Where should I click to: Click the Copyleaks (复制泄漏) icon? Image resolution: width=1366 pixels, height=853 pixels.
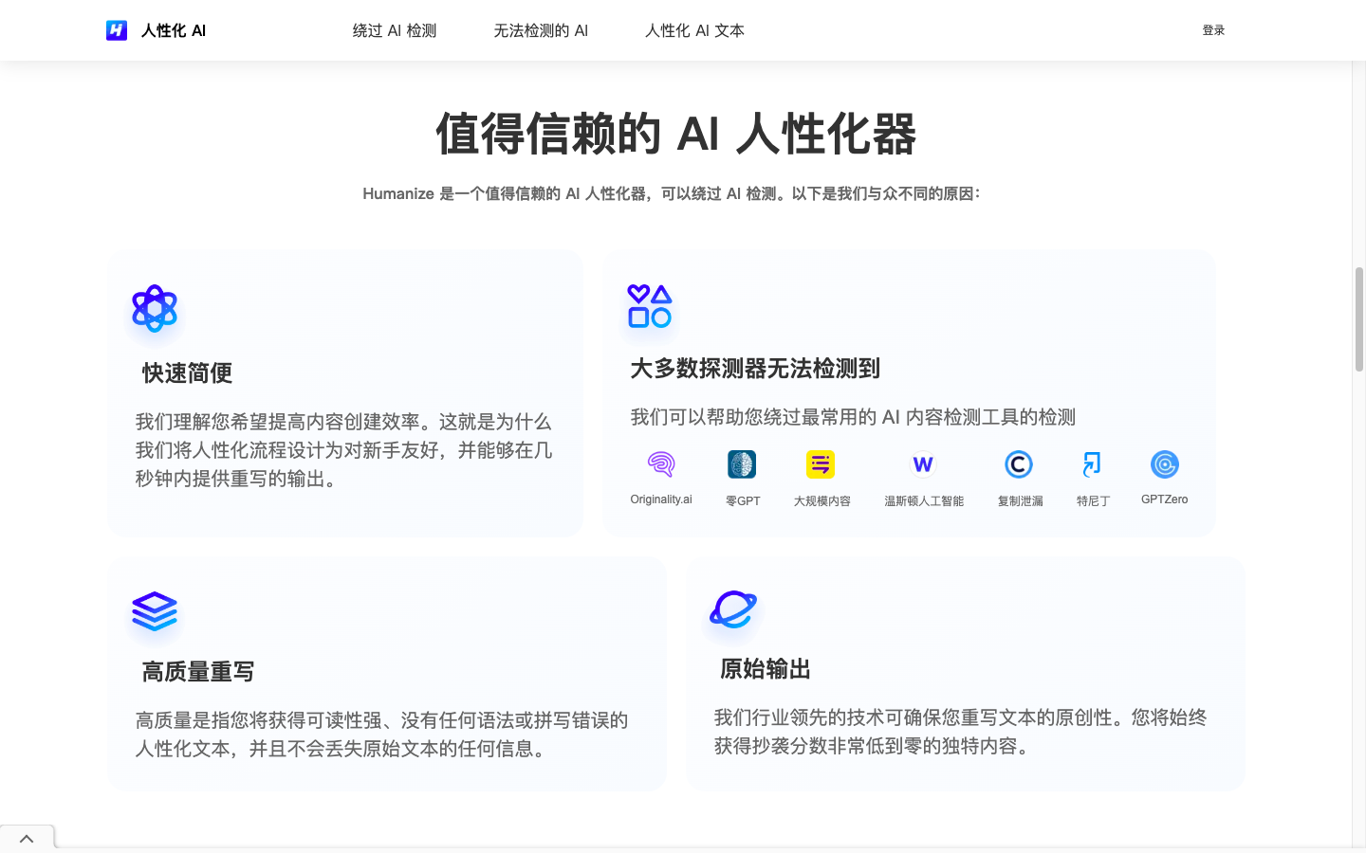pos(1019,464)
